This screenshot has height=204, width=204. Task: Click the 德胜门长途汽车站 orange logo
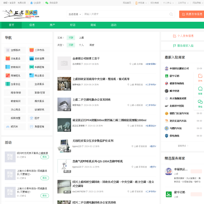coord(167,114)
